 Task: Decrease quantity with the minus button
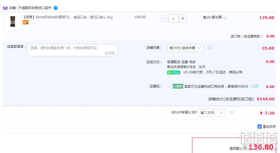pos(164,18)
